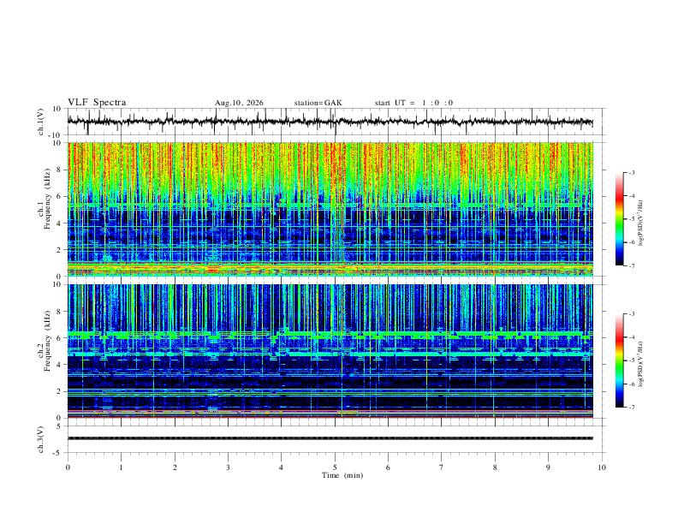Screen dimensions: 678x524
Task: Click the 0 minute tick label on time axis
Action: 68,467
